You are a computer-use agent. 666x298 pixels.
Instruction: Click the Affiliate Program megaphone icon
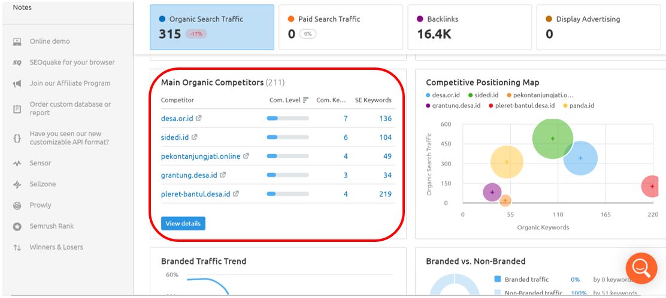17,84
